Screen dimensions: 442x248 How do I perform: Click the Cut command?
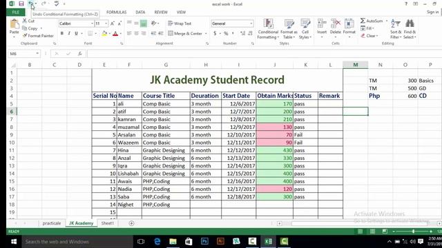pyautogui.click(x=28, y=21)
